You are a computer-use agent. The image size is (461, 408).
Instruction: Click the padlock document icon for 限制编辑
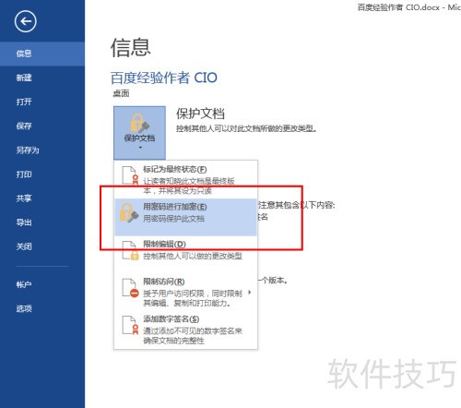click(x=130, y=250)
